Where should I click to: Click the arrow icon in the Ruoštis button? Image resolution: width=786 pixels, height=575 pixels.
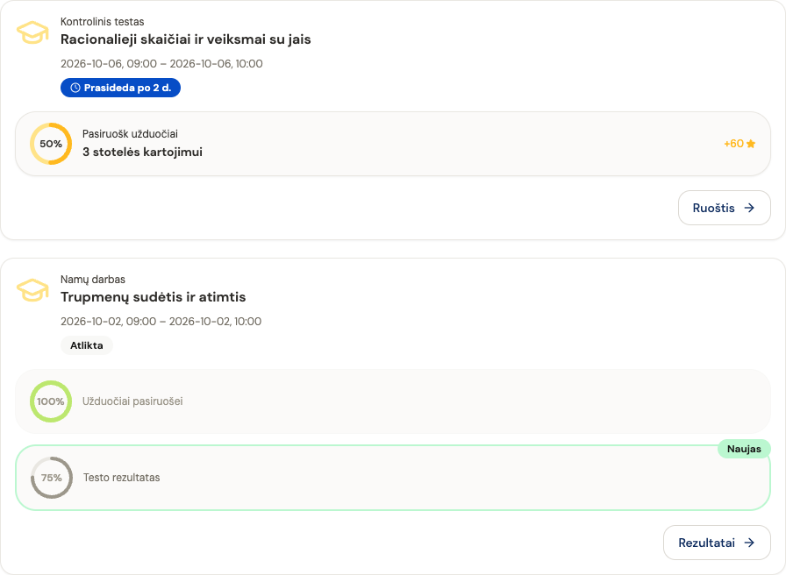click(x=749, y=208)
